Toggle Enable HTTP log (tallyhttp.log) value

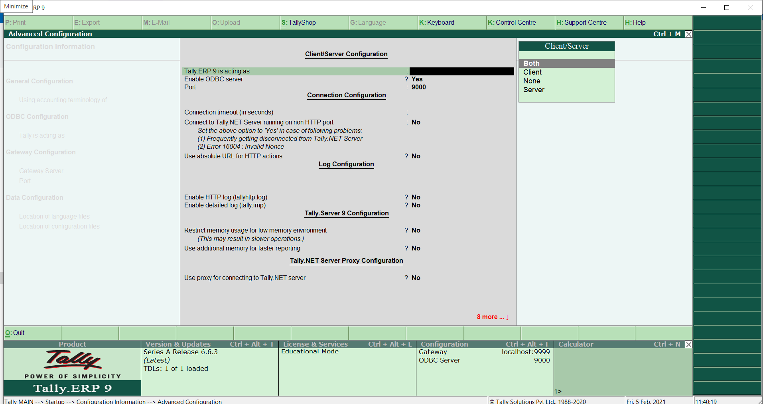pyautogui.click(x=416, y=197)
